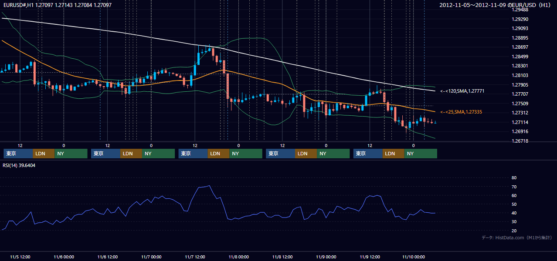Select the 11/7 00:00 time axis label

coord(151,257)
